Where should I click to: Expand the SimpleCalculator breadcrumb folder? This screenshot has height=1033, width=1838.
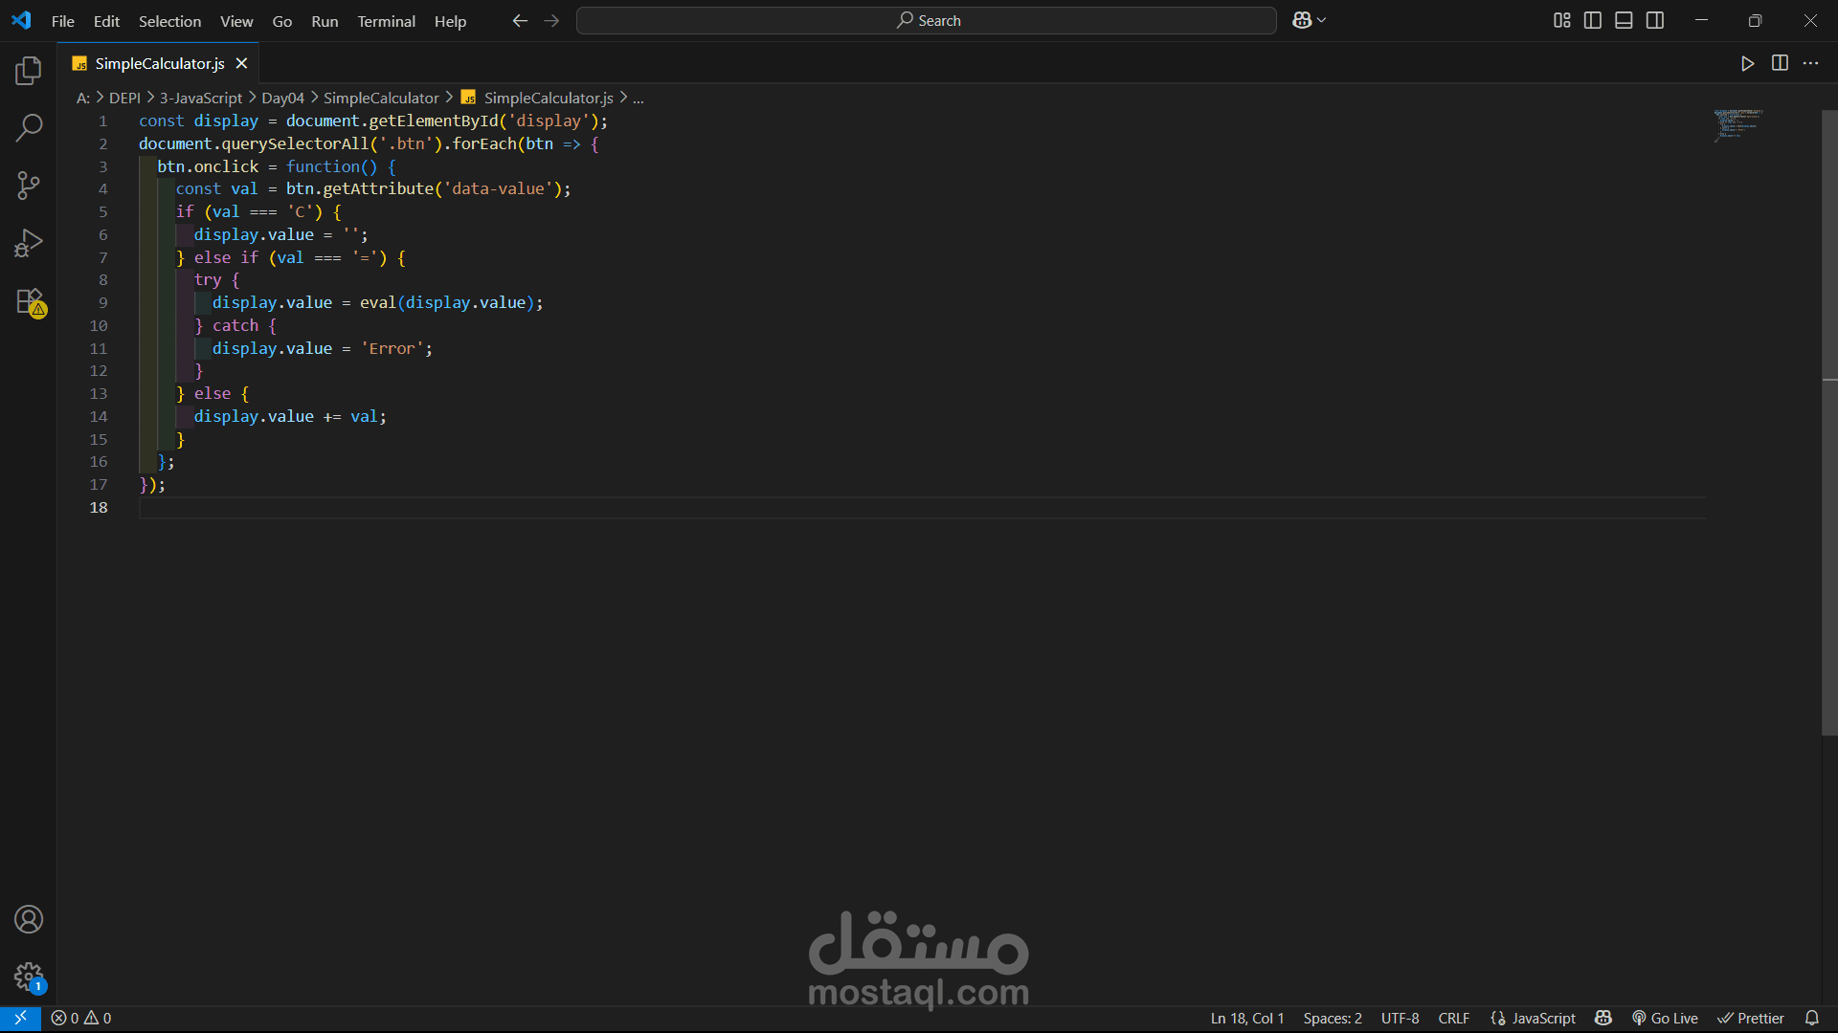[x=381, y=98]
